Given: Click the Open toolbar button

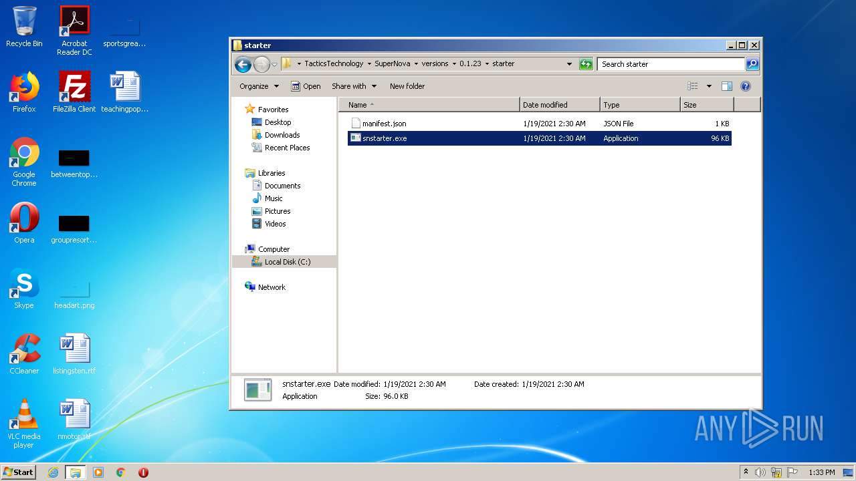Looking at the screenshot, I should (x=306, y=86).
